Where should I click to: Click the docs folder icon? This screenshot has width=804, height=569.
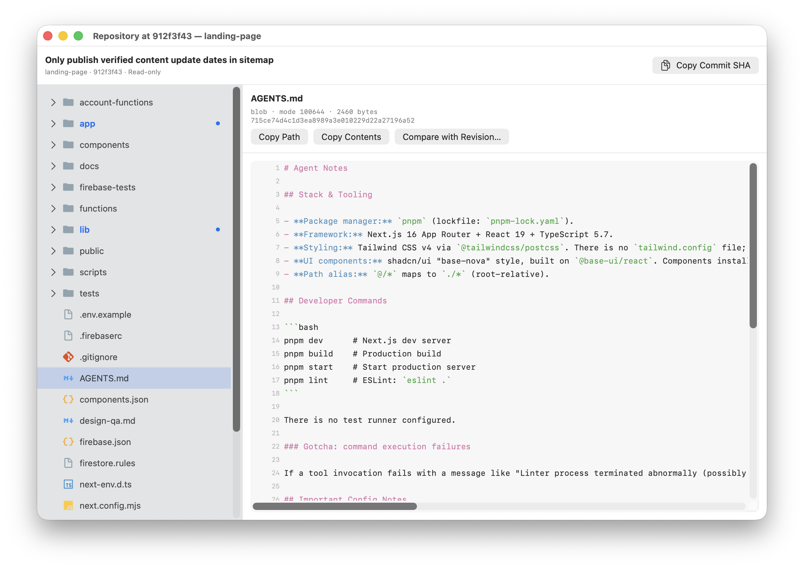click(x=68, y=166)
